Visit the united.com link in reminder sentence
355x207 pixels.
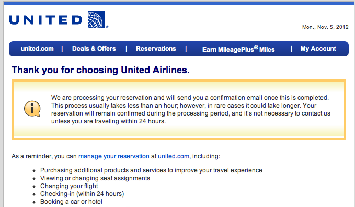(x=174, y=156)
